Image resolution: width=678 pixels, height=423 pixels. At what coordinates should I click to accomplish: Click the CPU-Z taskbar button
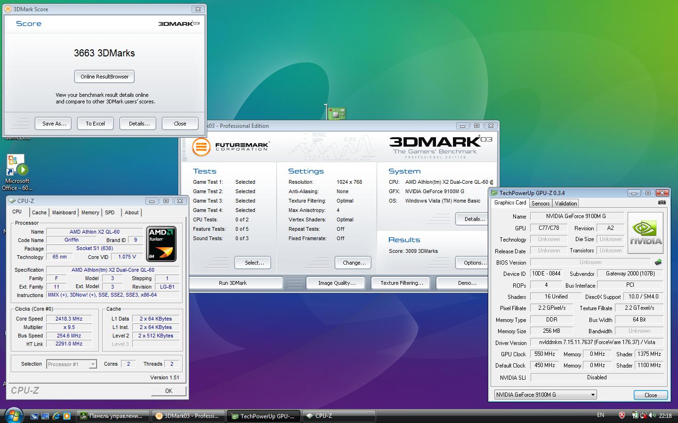point(338,416)
